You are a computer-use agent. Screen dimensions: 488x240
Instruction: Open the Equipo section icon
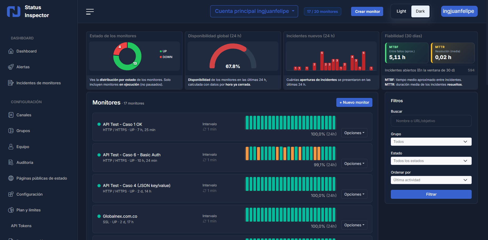(11, 147)
